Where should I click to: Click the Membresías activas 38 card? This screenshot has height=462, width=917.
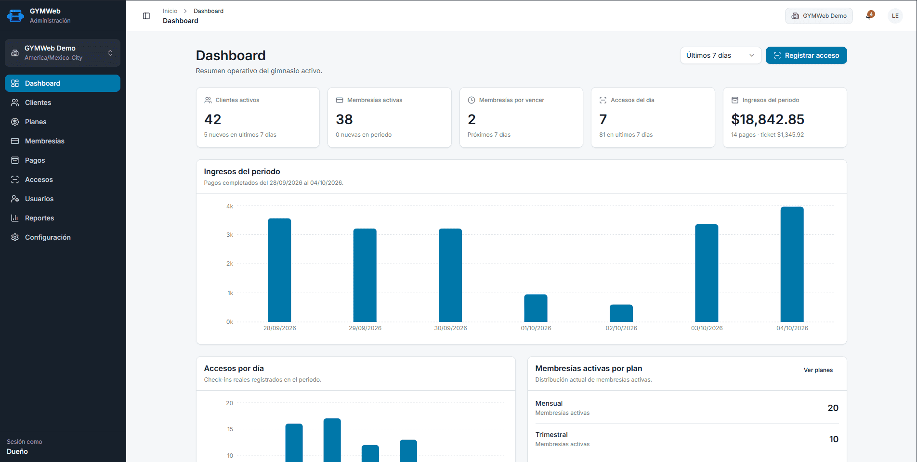click(390, 117)
